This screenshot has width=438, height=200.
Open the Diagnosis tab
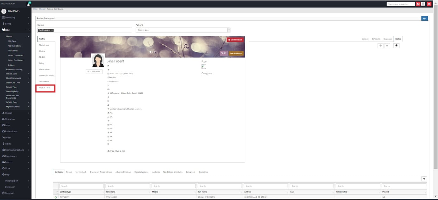pyautogui.click(x=387, y=39)
